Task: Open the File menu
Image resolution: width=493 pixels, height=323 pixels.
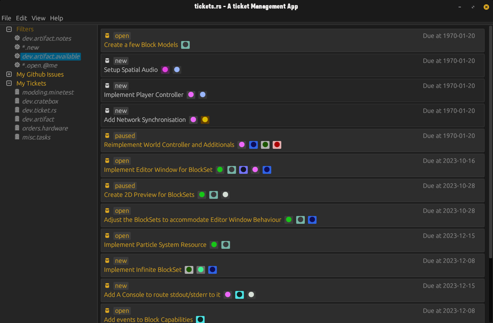Action: pyautogui.click(x=6, y=18)
